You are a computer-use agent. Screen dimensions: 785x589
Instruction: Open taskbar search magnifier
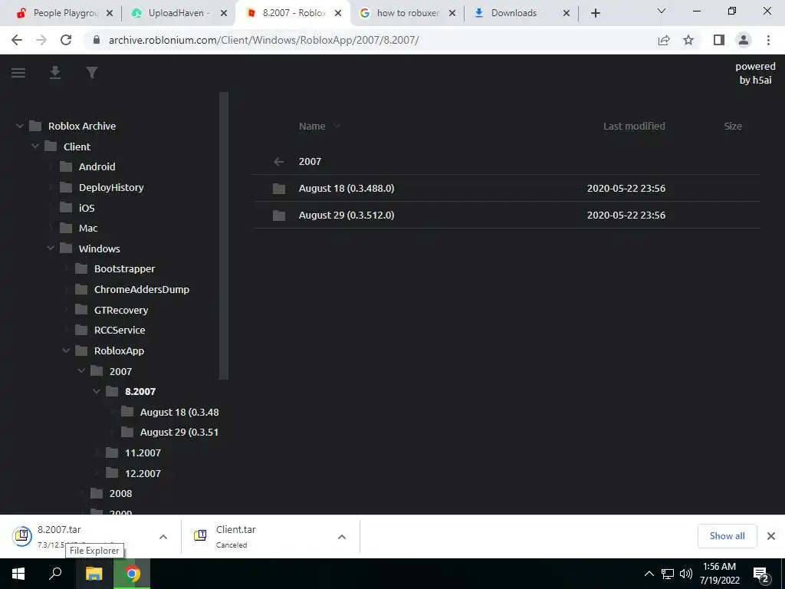click(55, 574)
